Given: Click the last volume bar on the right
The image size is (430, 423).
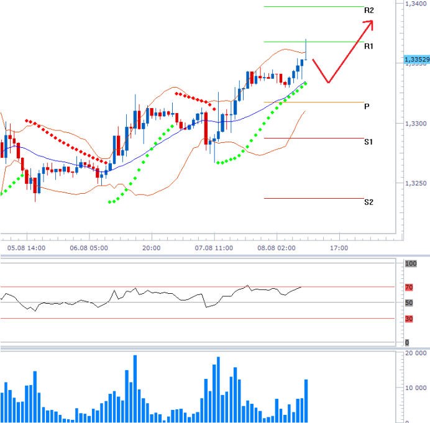Looking at the screenshot, I should click(306, 401).
